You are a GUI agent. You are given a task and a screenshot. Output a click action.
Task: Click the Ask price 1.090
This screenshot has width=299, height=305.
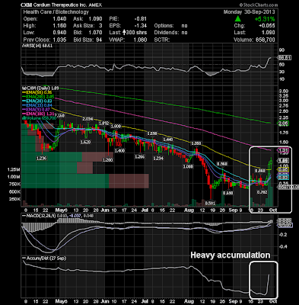point(95,19)
